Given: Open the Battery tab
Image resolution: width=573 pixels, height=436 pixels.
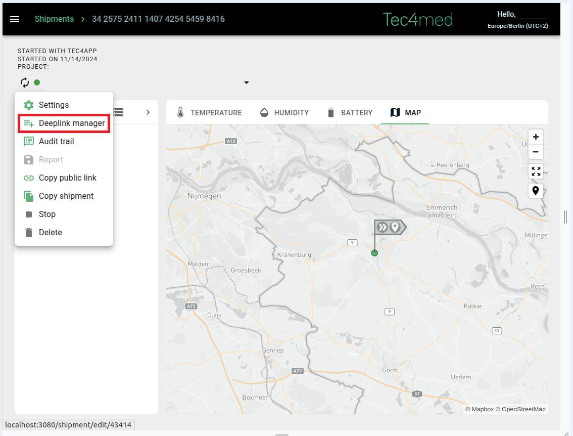Looking at the screenshot, I should click(x=350, y=113).
